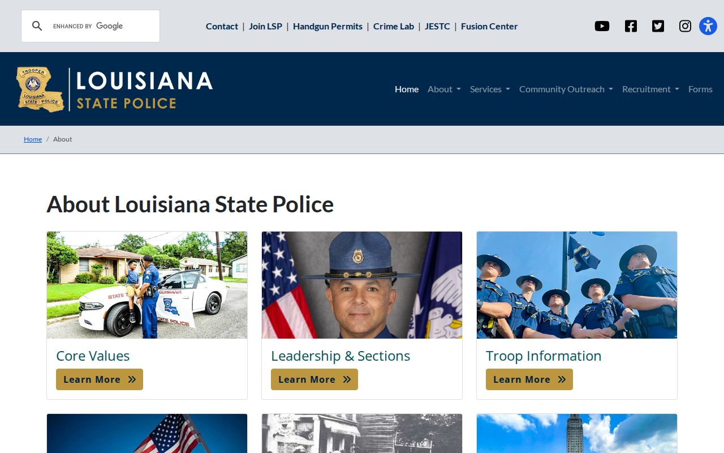Open the Instagram social icon
Image resolution: width=724 pixels, height=453 pixels.
[x=685, y=26]
